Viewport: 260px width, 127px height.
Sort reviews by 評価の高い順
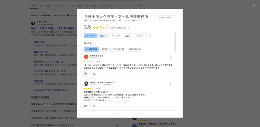(118, 49)
